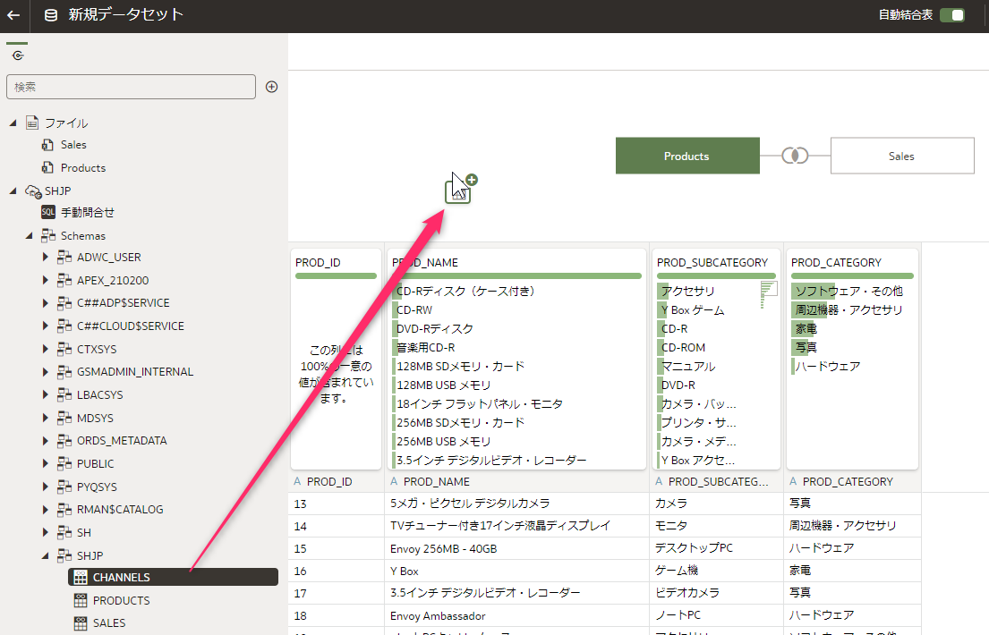989x635 pixels.
Task: Select the PRODUCTS table
Action: (121, 600)
